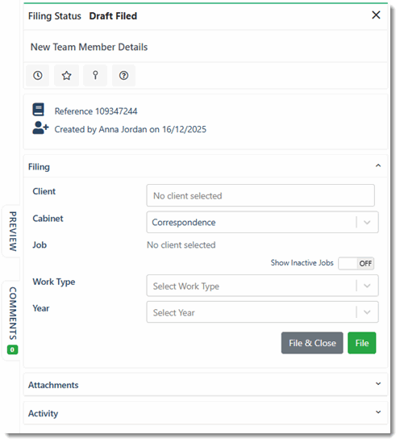Open the Select Work Type dropdown
The height and width of the screenshot is (443, 400).
click(262, 286)
